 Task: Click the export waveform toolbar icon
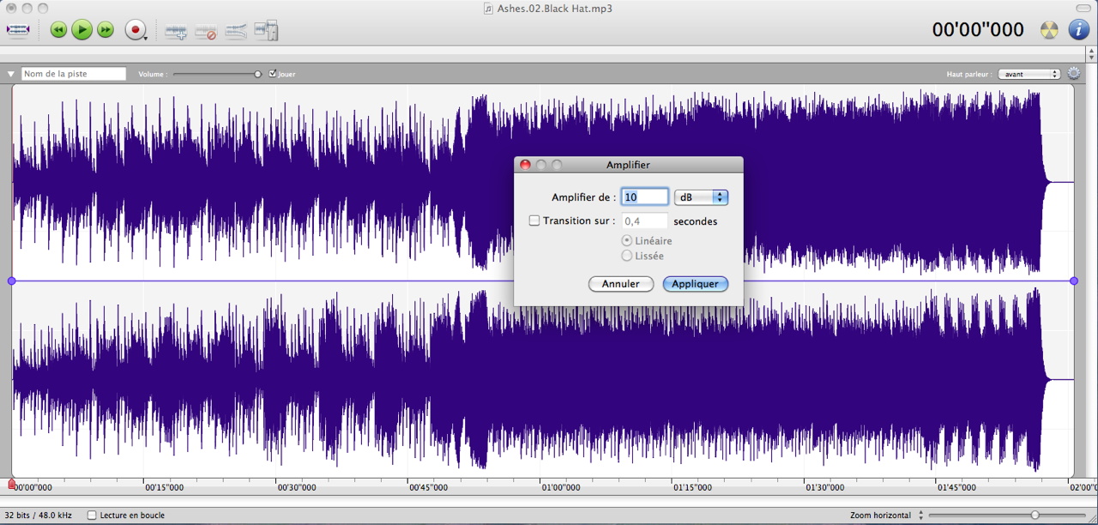[x=267, y=31]
